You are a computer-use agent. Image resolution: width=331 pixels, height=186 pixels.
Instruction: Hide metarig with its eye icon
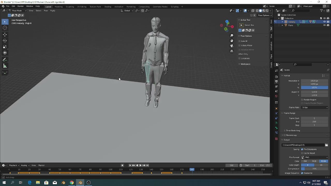(325, 22)
